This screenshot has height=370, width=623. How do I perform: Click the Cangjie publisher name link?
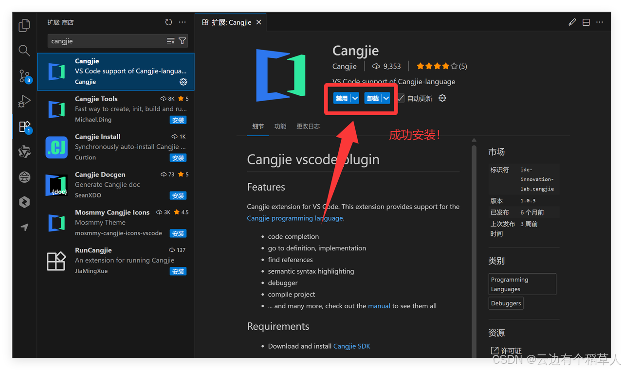click(345, 66)
